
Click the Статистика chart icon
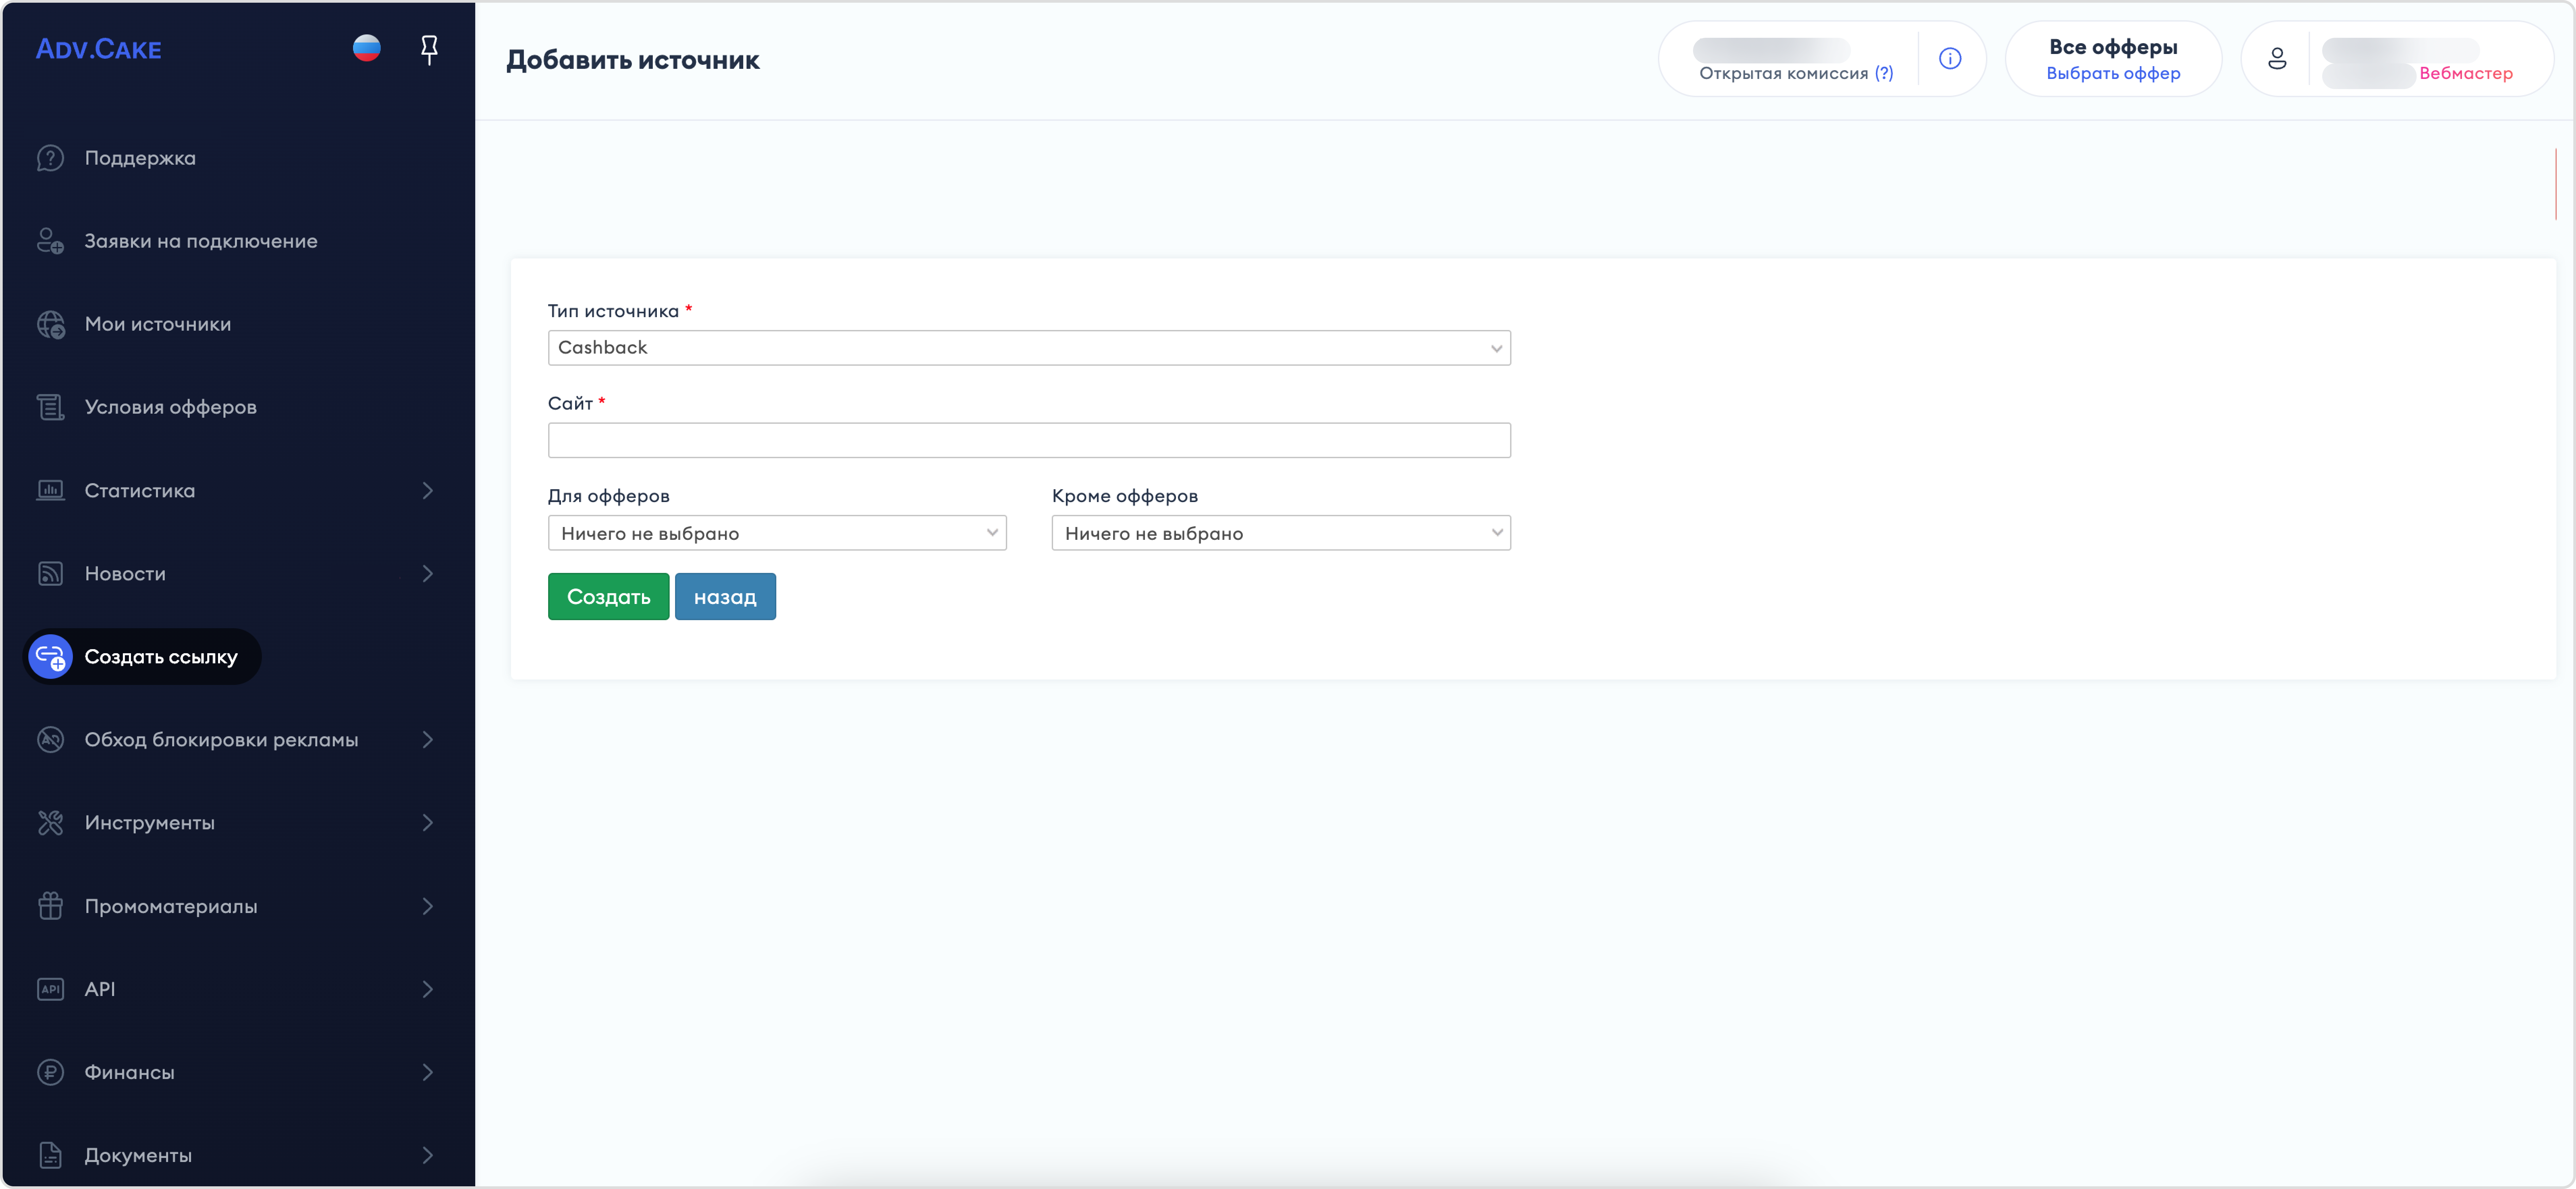pyautogui.click(x=50, y=490)
